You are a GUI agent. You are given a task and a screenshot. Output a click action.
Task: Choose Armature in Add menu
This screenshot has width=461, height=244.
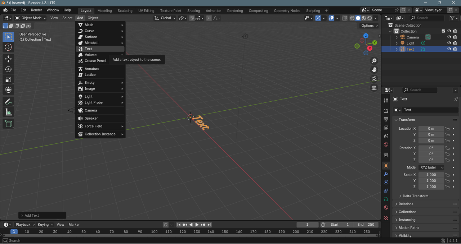(x=100, y=69)
